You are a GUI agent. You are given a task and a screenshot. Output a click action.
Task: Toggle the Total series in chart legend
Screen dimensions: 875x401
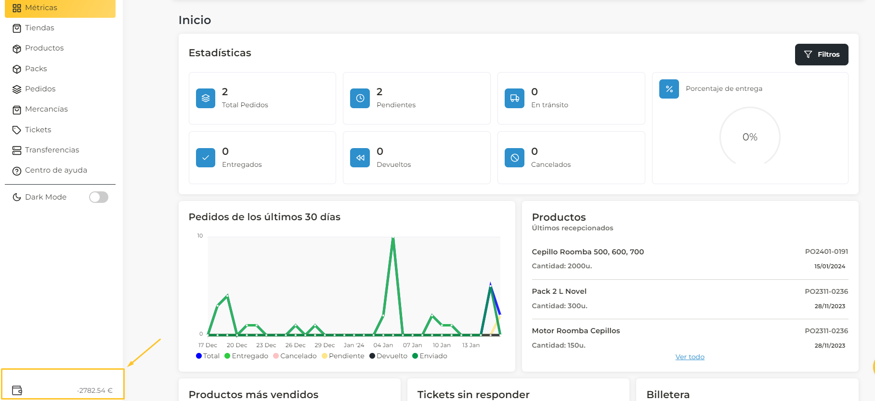[208, 356]
